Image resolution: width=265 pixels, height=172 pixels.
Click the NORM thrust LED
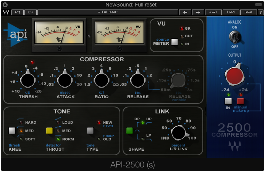pos(58,139)
